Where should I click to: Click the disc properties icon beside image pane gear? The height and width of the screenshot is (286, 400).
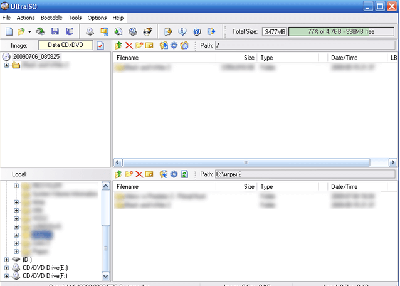tap(184, 46)
